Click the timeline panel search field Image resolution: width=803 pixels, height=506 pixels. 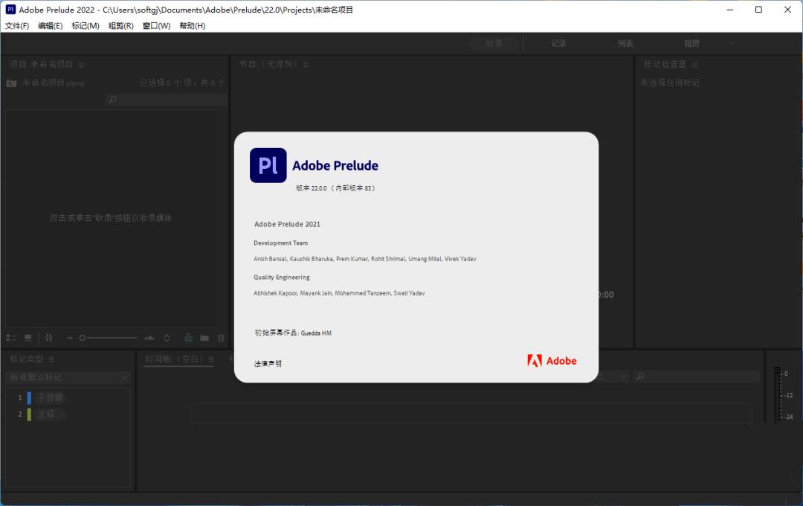pyautogui.click(x=697, y=377)
